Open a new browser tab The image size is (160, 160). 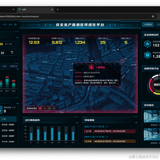tap(58, 9)
